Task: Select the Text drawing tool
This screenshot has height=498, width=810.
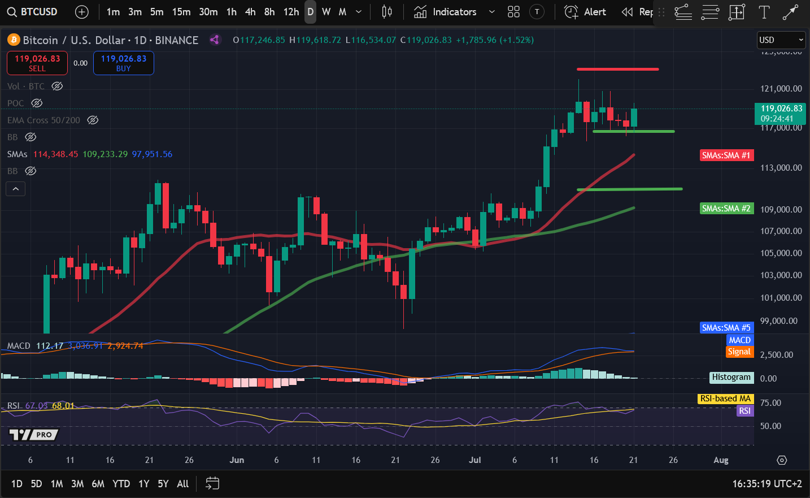Action: pos(764,12)
